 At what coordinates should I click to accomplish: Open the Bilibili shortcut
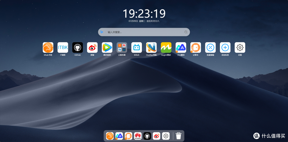click(x=137, y=48)
